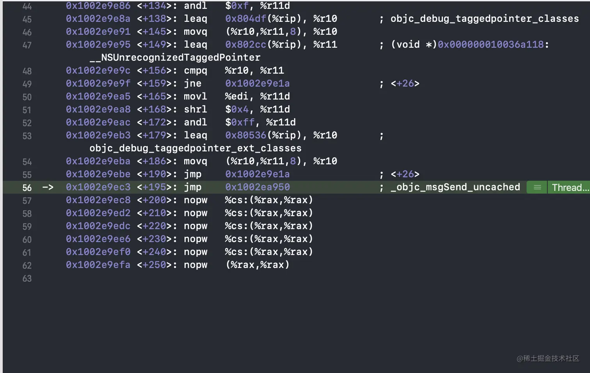Click address 0x1002e9e91 on line 46

tap(98, 31)
